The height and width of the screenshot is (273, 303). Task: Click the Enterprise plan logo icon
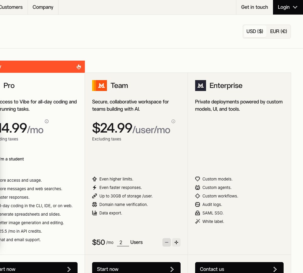(200, 86)
